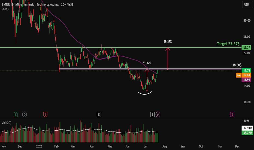Click the 22.00 price axis label
Screen dimensions: 254x150
coord(247,53)
